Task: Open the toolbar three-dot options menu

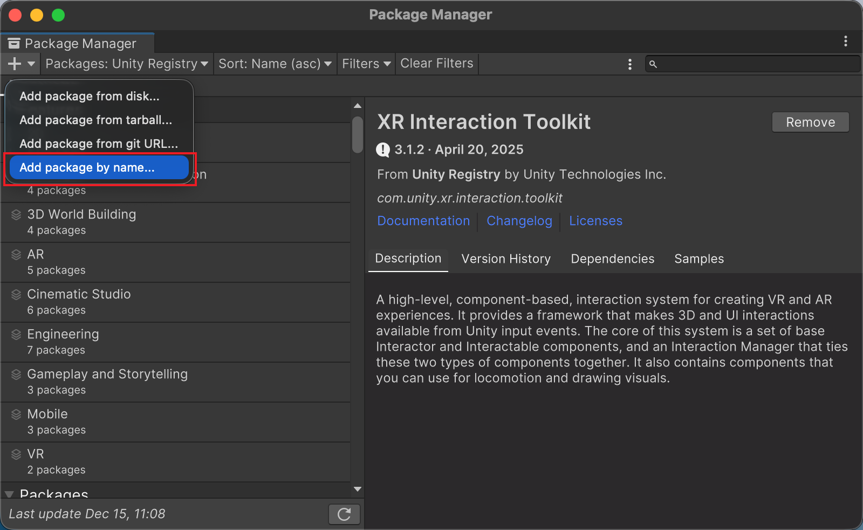Action: tap(629, 64)
